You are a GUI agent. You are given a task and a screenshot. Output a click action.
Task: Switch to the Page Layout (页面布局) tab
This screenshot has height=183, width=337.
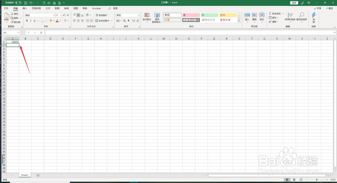pyautogui.click(x=36, y=8)
